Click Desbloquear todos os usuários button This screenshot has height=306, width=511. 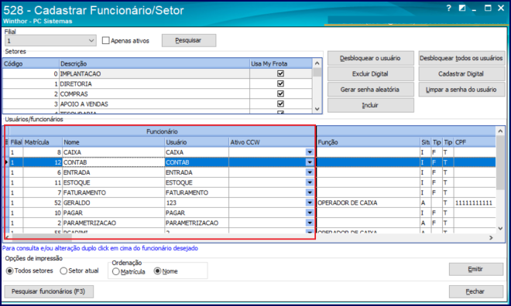pyautogui.click(x=461, y=58)
